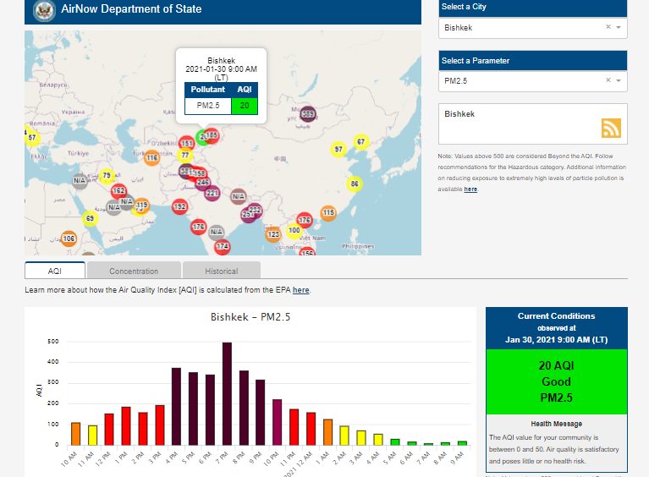Click the yellow 69 map marker
Screen dimensions: 649x477
click(x=90, y=219)
